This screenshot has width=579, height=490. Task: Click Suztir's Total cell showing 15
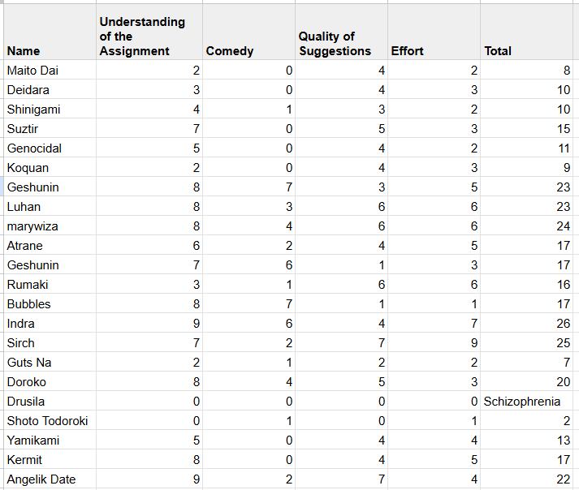click(x=528, y=129)
